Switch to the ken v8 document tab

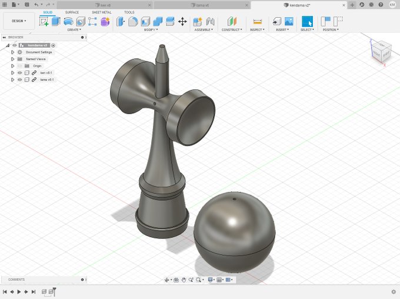(x=105, y=5)
